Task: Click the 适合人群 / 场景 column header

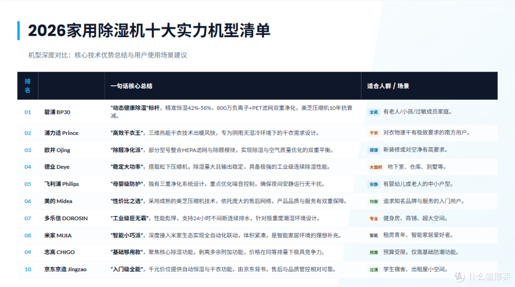Action: pyautogui.click(x=388, y=86)
